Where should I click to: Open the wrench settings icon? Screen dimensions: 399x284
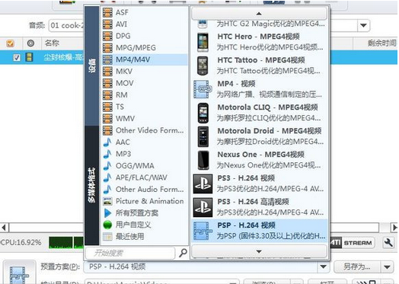(x=388, y=243)
